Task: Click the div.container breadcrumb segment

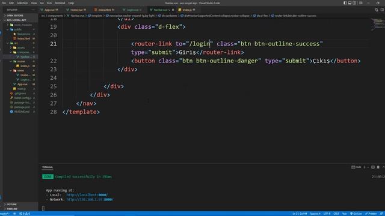Action: tap(167, 16)
